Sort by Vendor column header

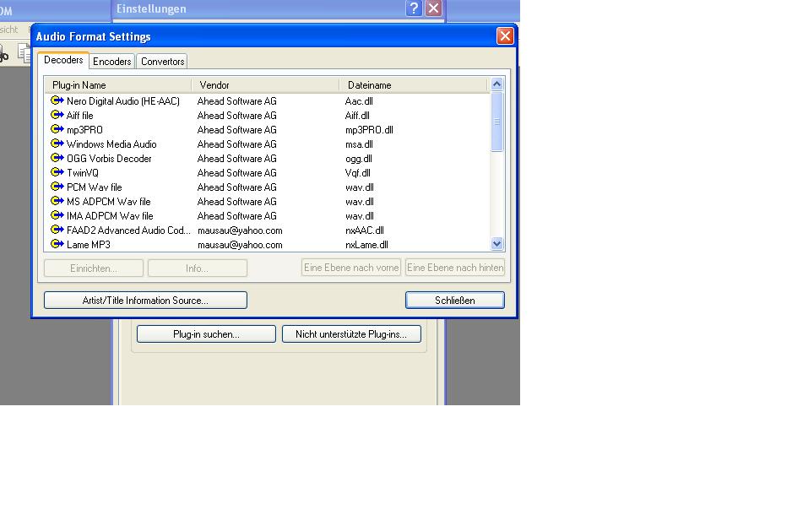pos(265,85)
